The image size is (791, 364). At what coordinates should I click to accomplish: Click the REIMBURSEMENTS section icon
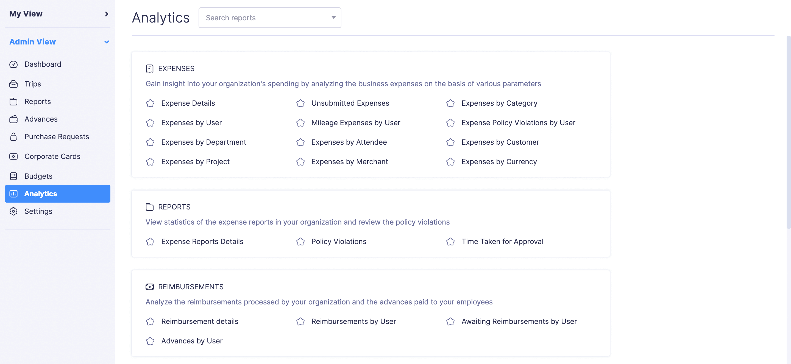(150, 287)
